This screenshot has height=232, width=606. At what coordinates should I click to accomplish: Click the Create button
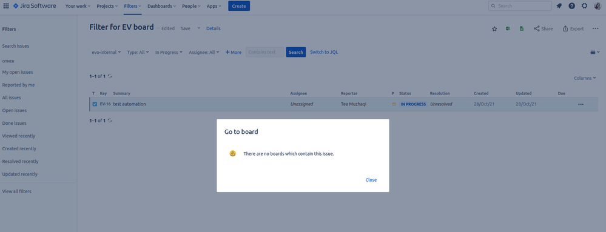click(239, 6)
